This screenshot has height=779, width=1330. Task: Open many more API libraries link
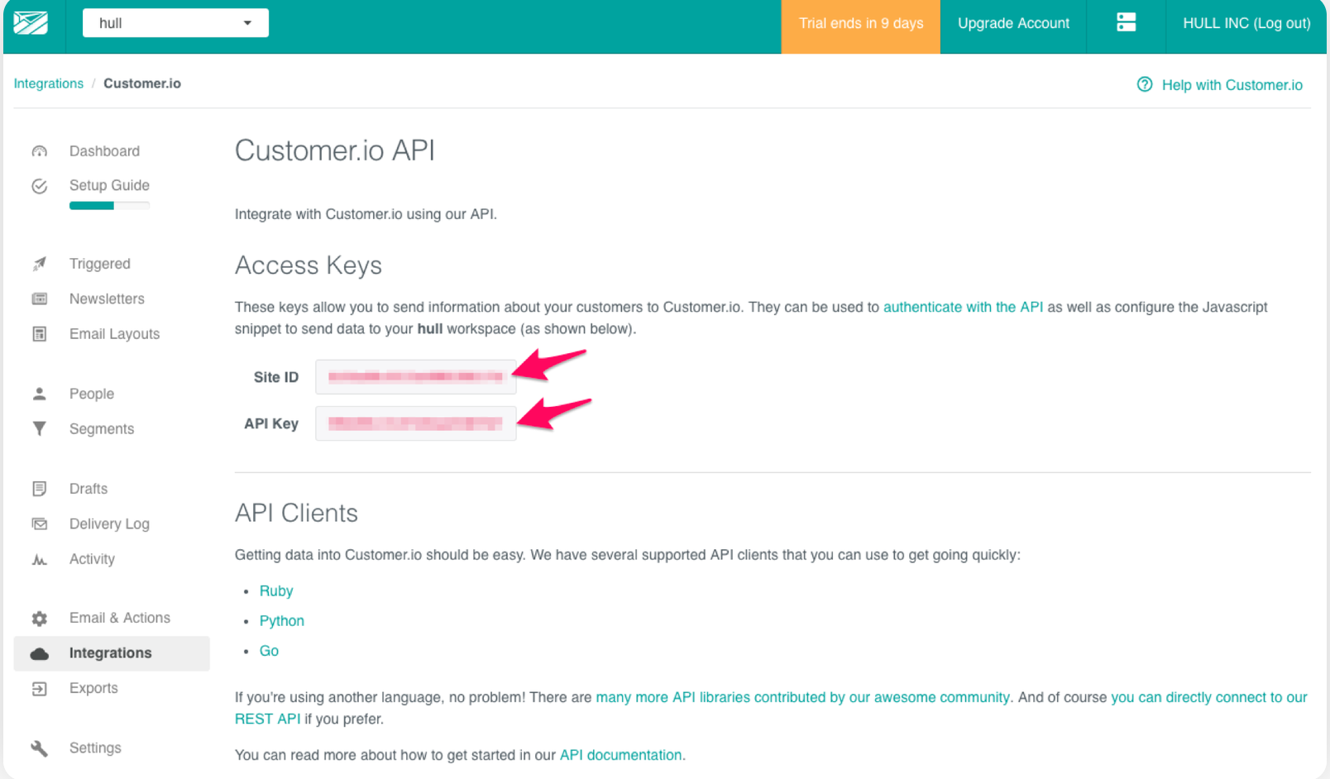(802, 697)
